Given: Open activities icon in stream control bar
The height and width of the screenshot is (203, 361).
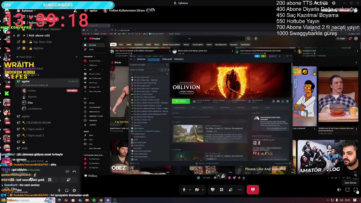Looking at the screenshot, I should 222,190.
